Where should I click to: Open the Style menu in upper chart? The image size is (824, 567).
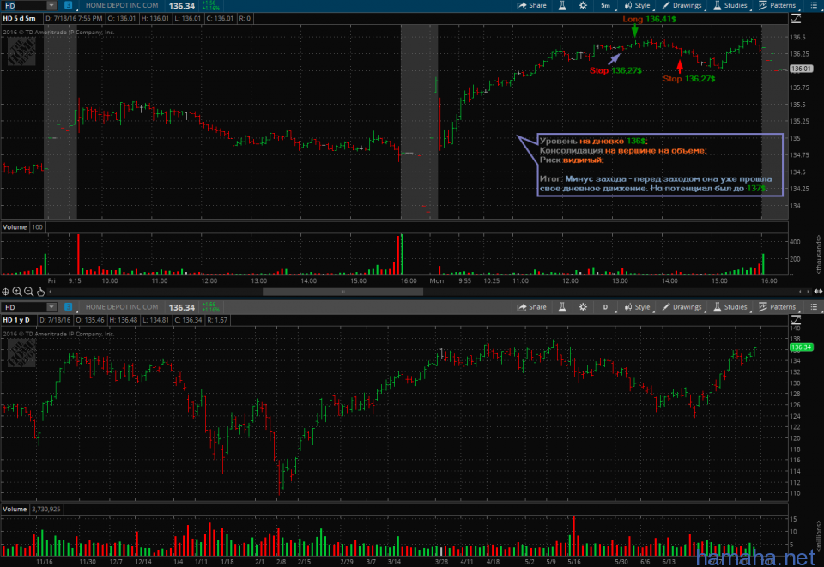(638, 6)
